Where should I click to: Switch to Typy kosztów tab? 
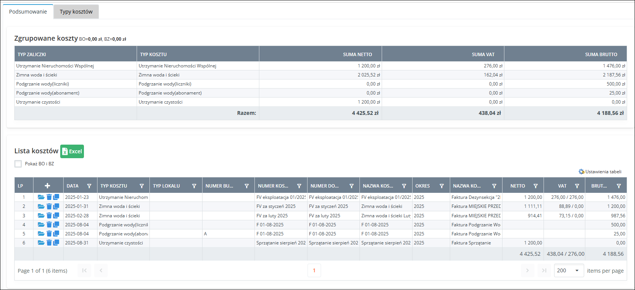(76, 12)
